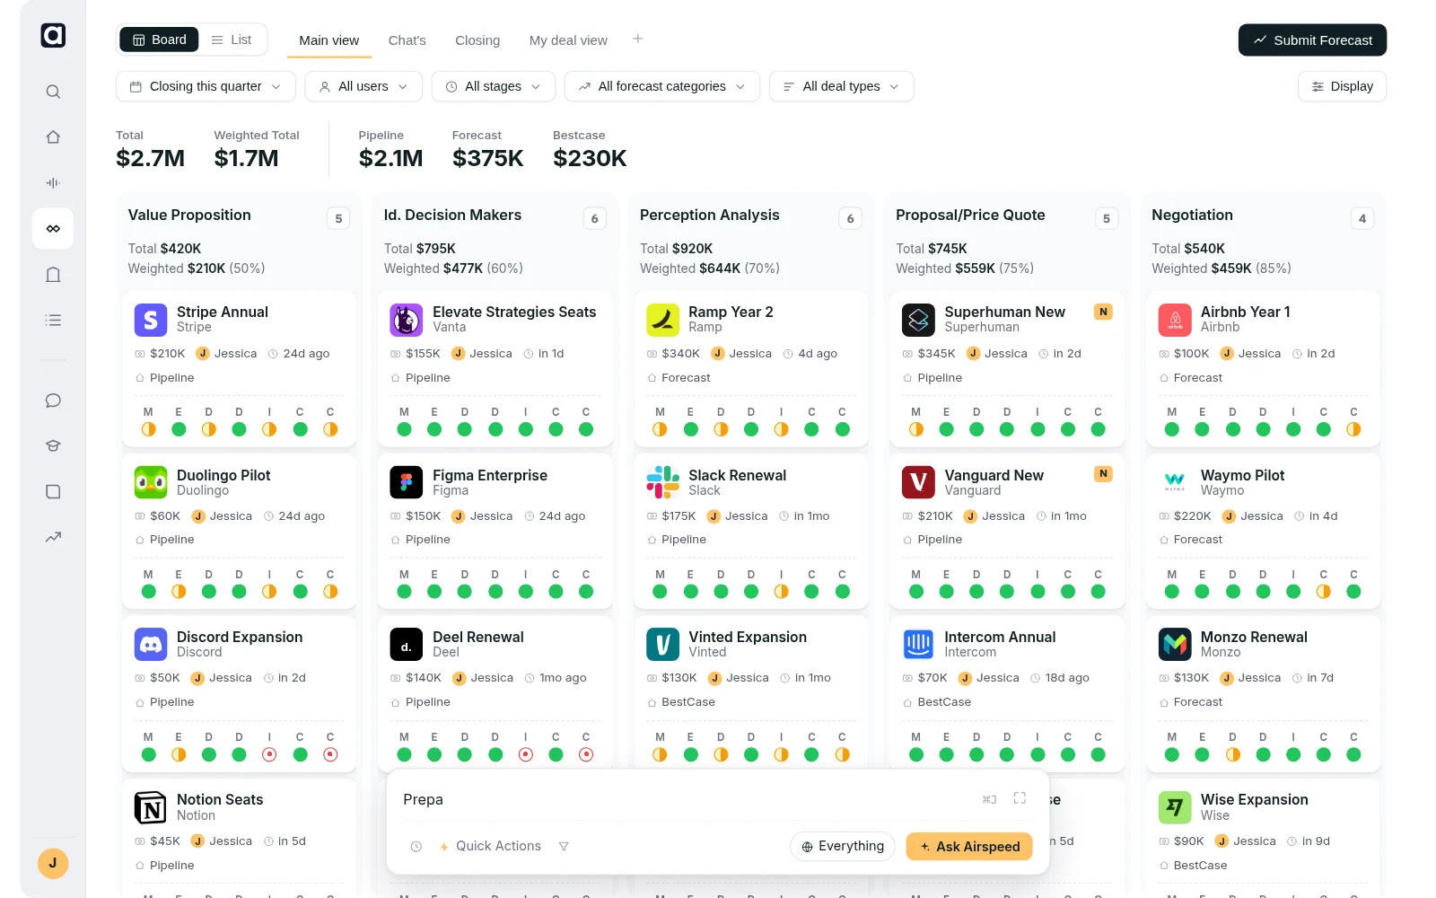Screen dimensions: 1436x898
Task: Select the Closing tab
Action: (x=477, y=40)
